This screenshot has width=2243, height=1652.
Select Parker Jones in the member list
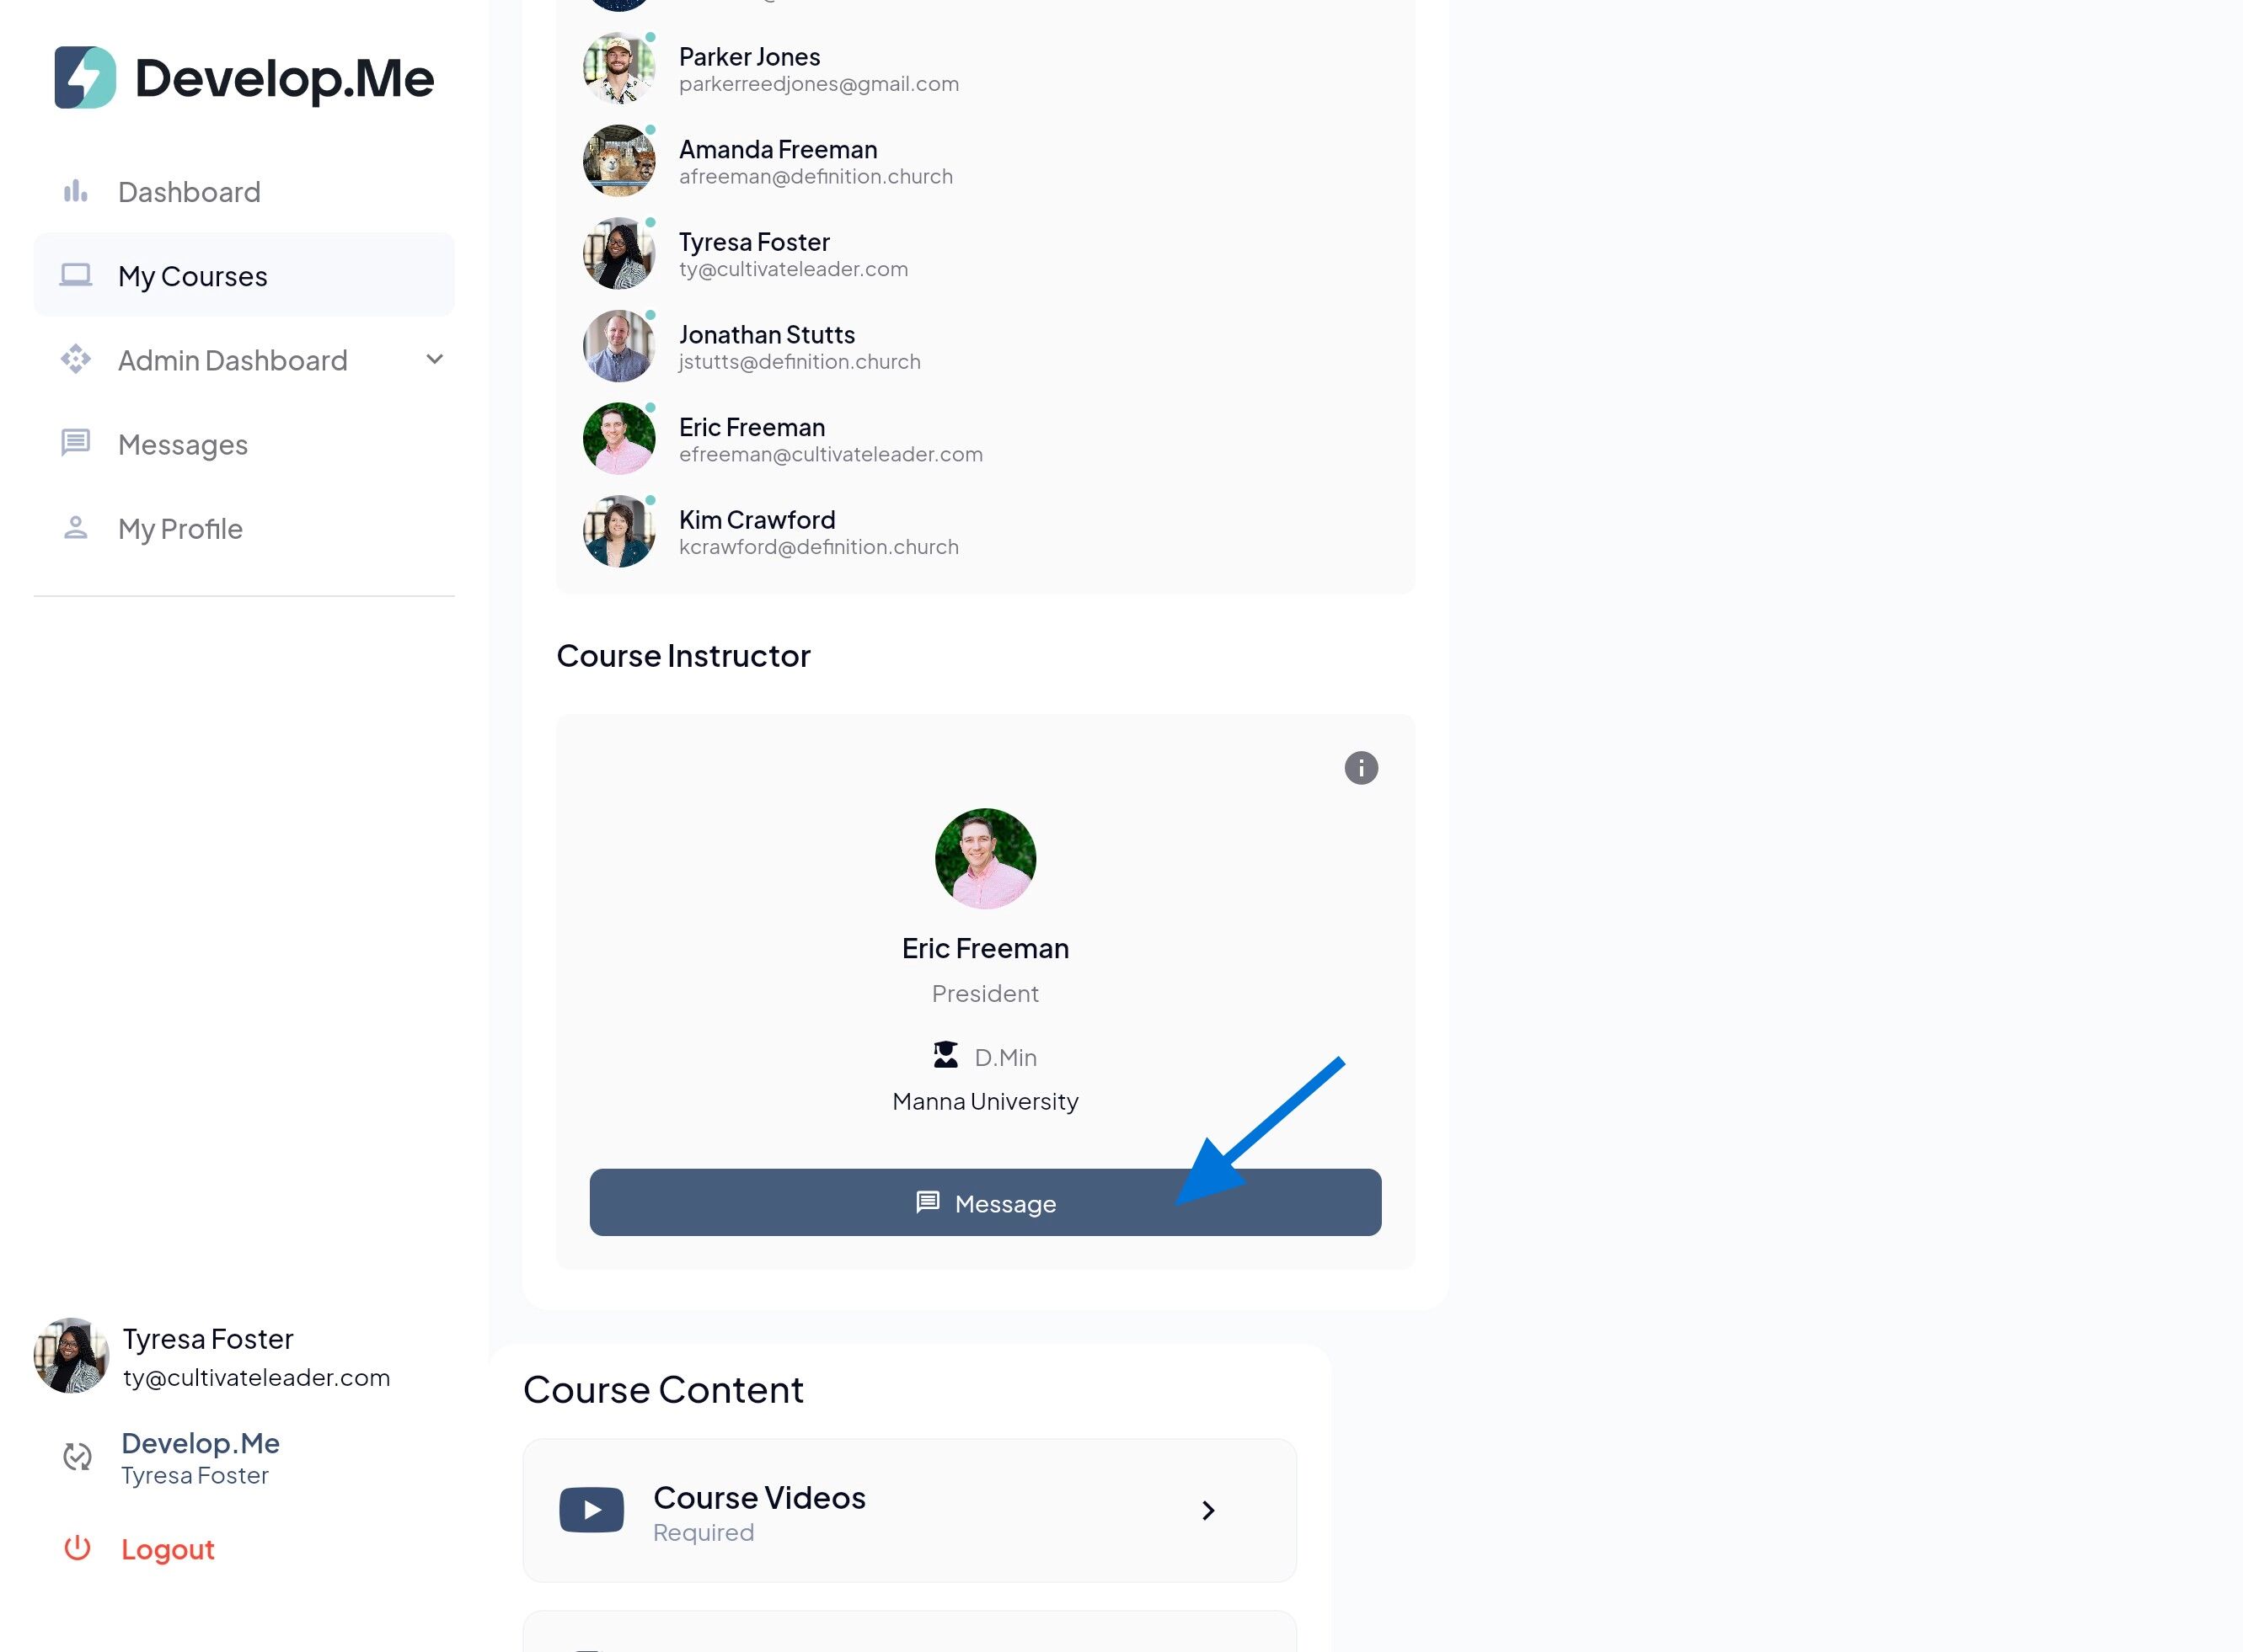point(748,57)
